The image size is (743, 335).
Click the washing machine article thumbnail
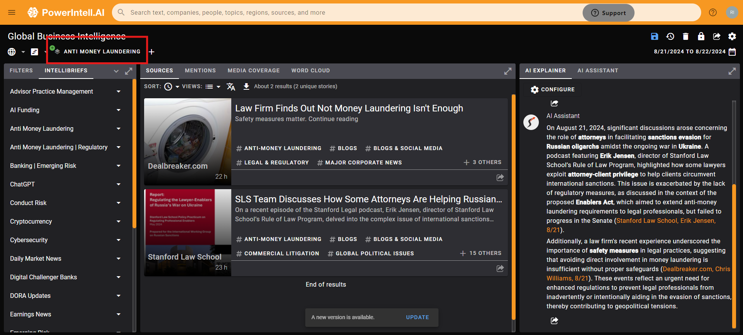point(187,142)
